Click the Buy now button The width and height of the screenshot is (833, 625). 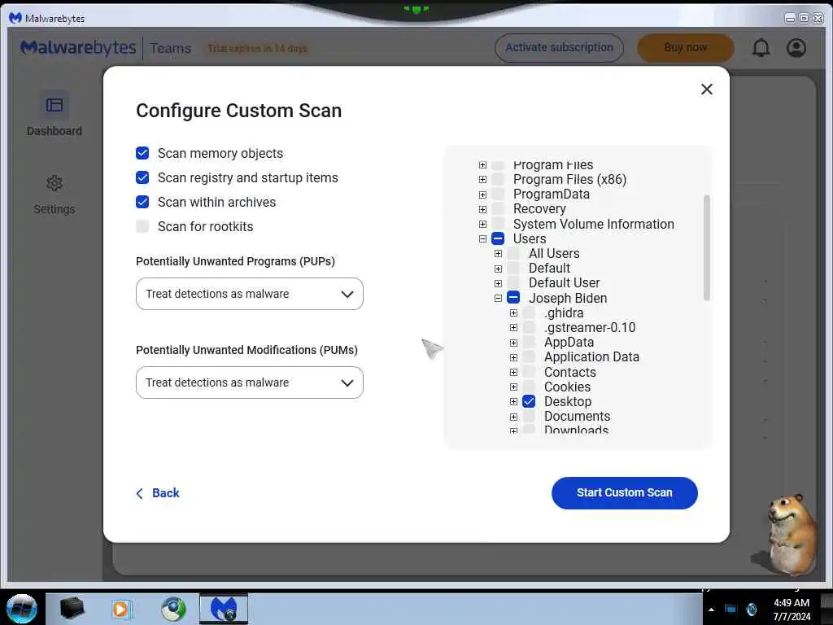pyautogui.click(x=685, y=48)
